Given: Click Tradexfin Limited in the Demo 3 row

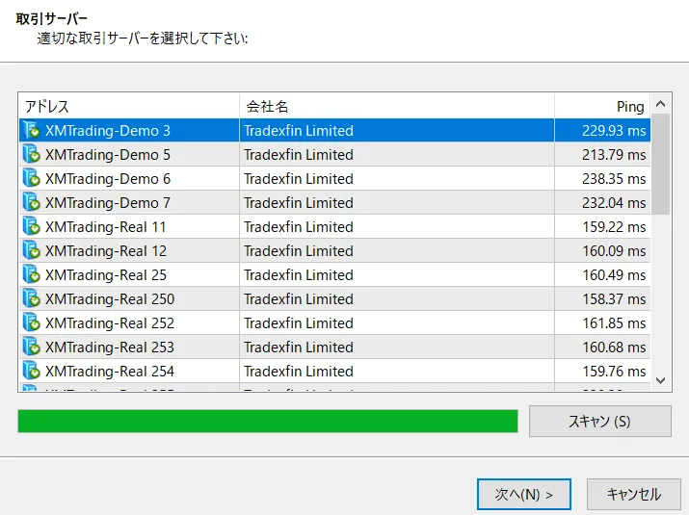Looking at the screenshot, I should 299,130.
